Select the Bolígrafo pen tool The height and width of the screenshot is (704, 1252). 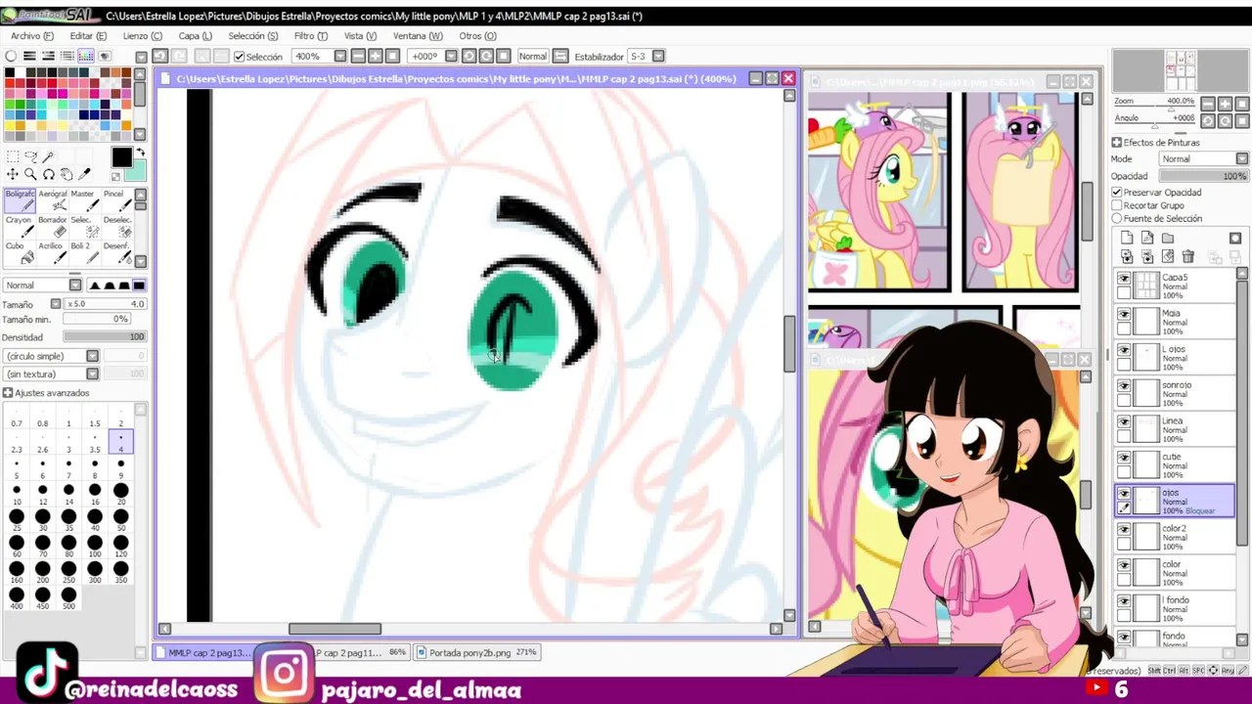click(20, 200)
